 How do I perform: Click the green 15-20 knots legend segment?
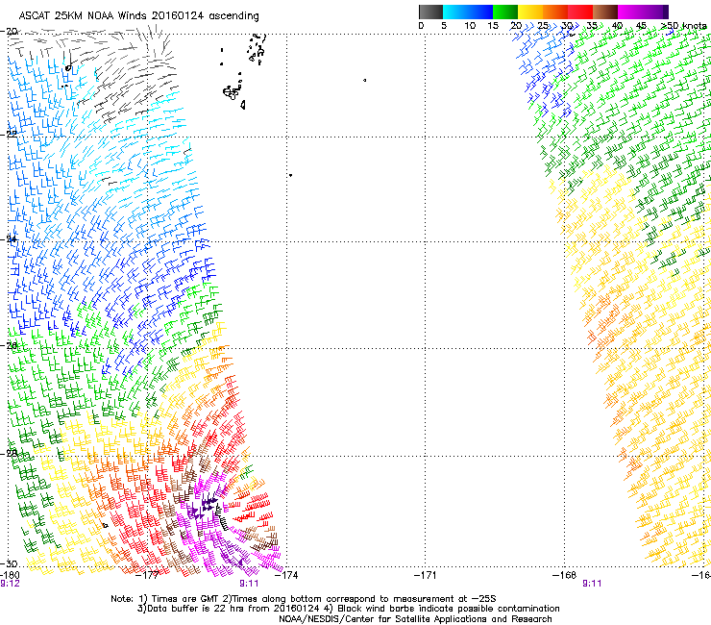tap(505, 12)
